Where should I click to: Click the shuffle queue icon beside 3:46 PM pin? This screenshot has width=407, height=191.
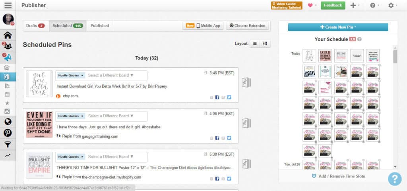[246, 82]
